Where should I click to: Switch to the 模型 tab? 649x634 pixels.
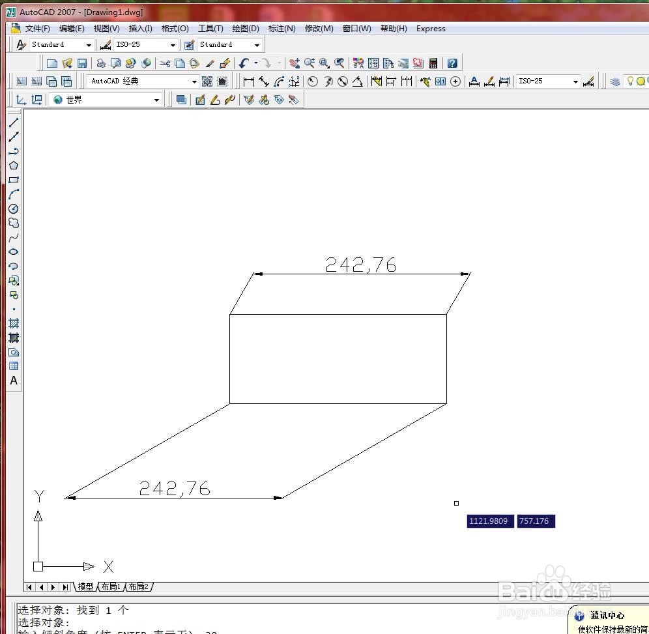[x=86, y=587]
